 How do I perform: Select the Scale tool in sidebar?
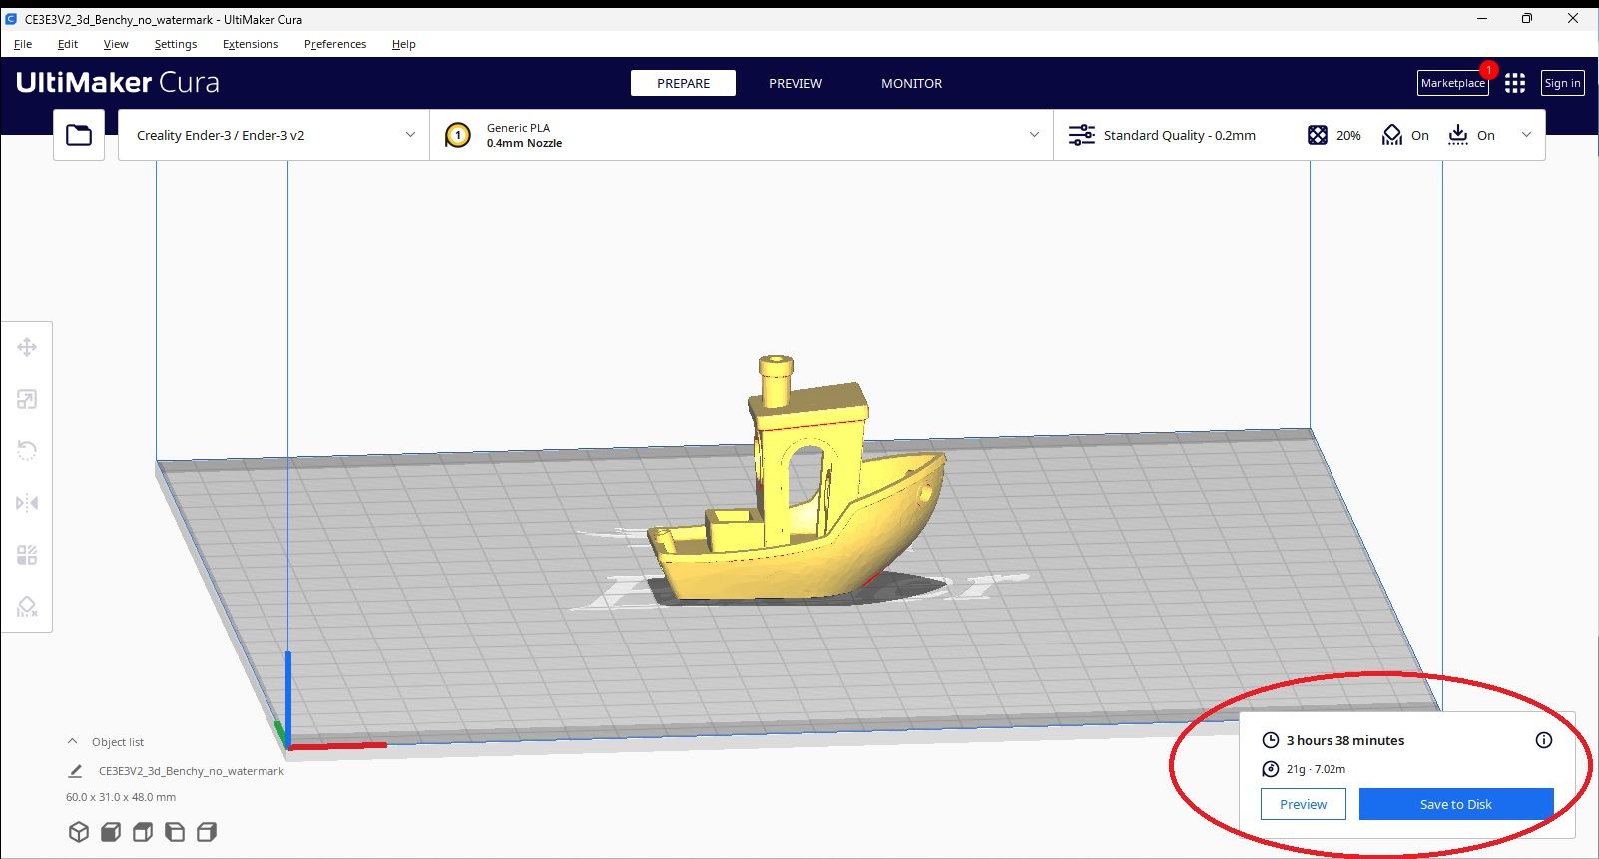click(27, 399)
